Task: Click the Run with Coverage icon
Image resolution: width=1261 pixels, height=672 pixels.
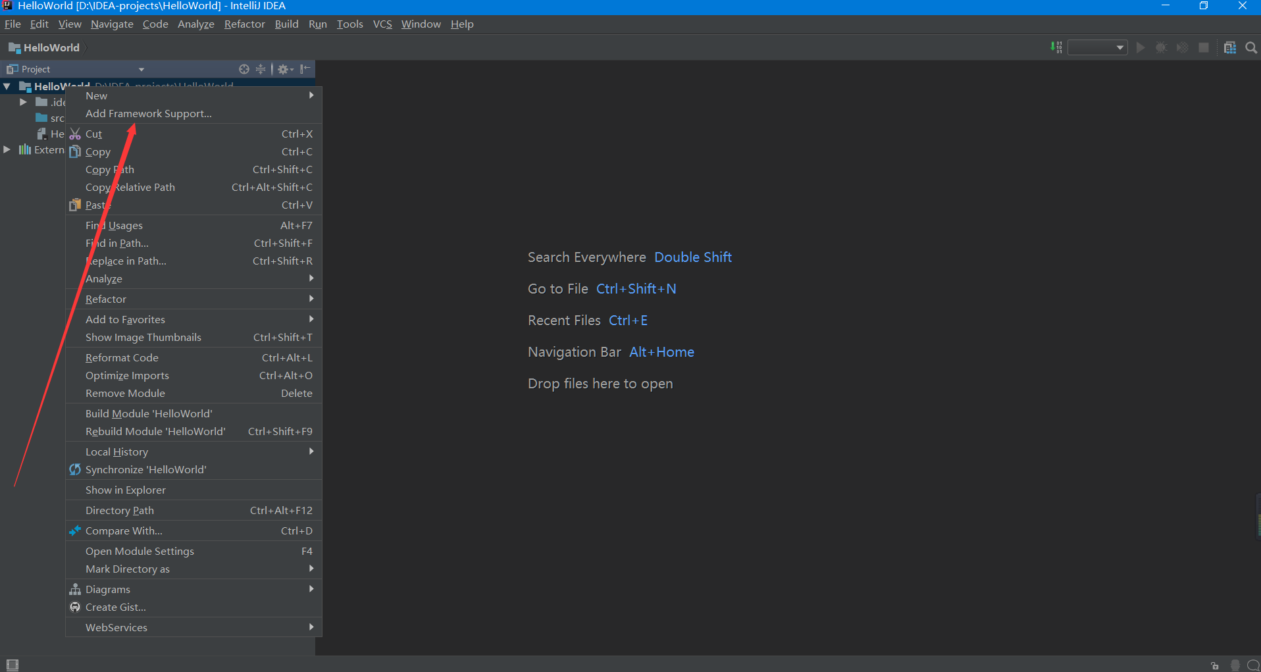Action: (x=1183, y=47)
